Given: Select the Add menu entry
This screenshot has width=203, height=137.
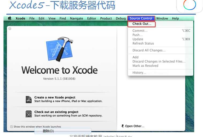Looking at the screenshot, I should point(160,57).
